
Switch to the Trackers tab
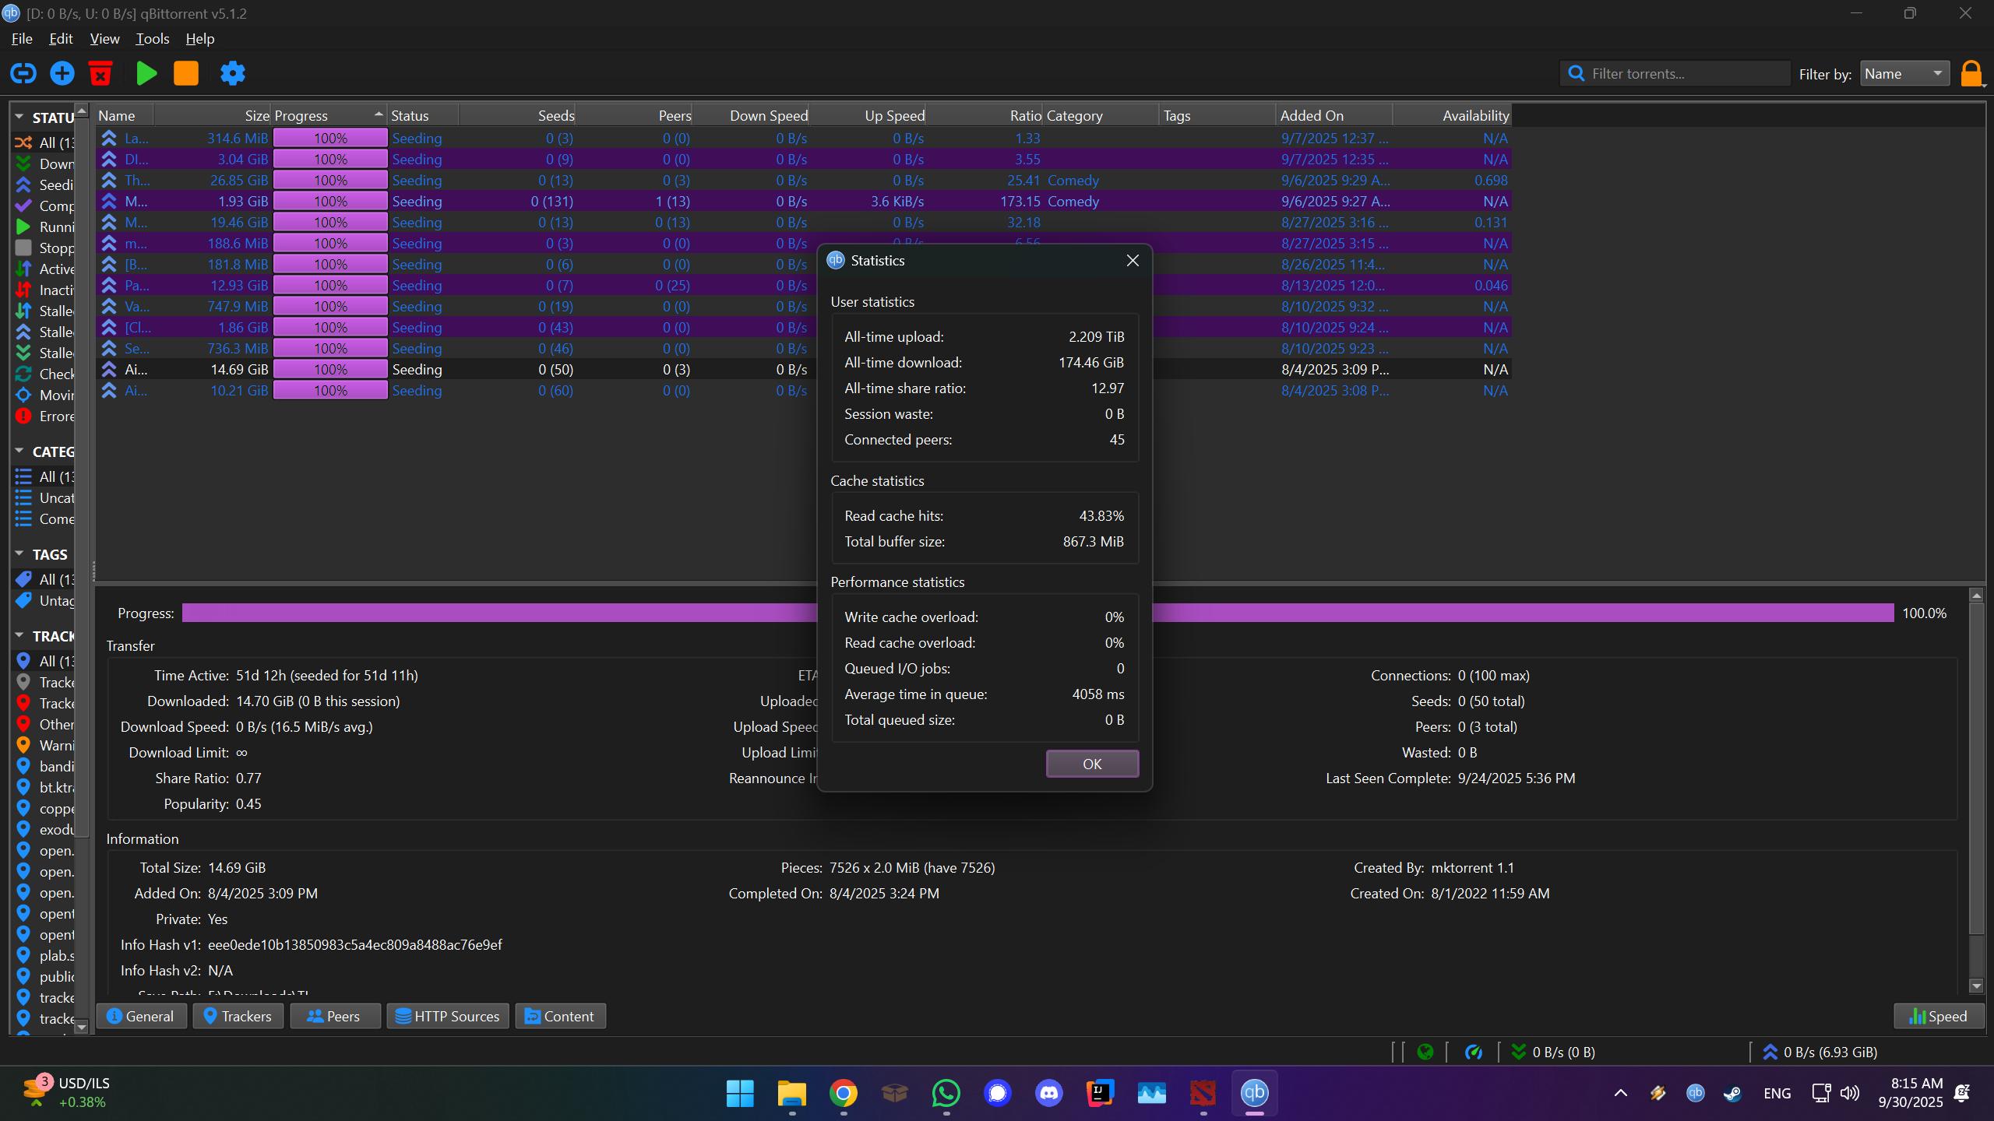coord(238,1016)
